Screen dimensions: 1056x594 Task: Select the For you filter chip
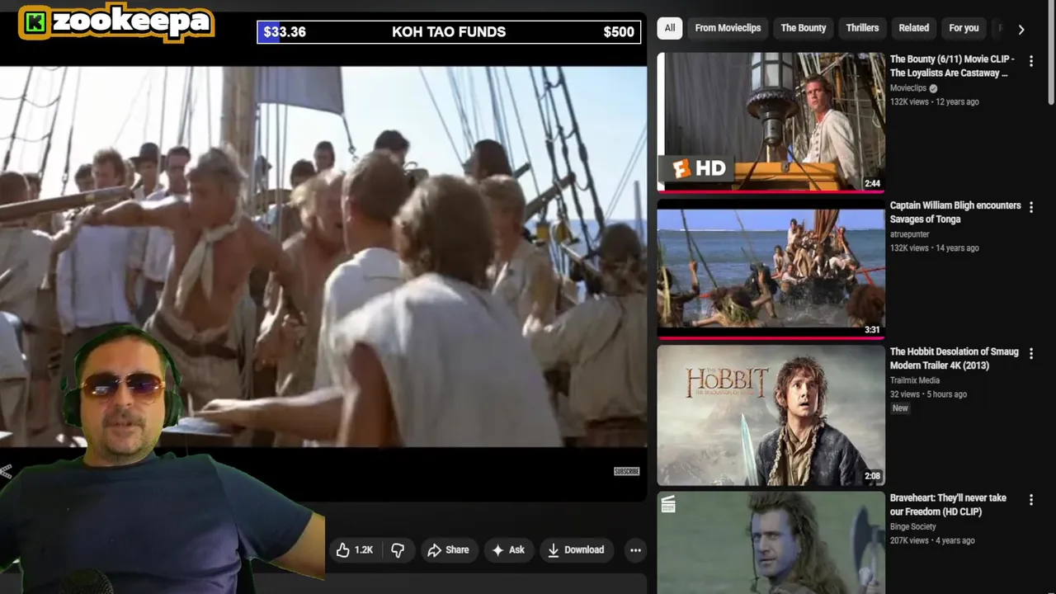[x=964, y=28]
